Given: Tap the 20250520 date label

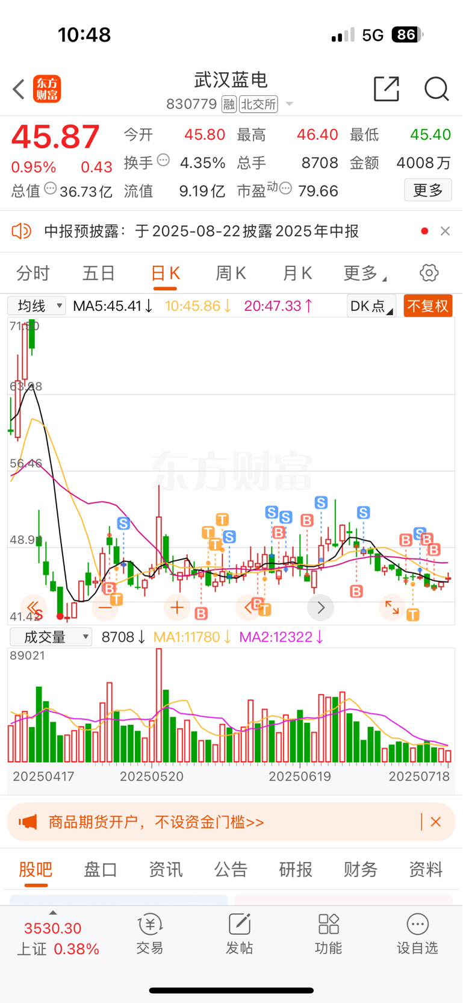Looking at the screenshot, I should click(x=152, y=776).
